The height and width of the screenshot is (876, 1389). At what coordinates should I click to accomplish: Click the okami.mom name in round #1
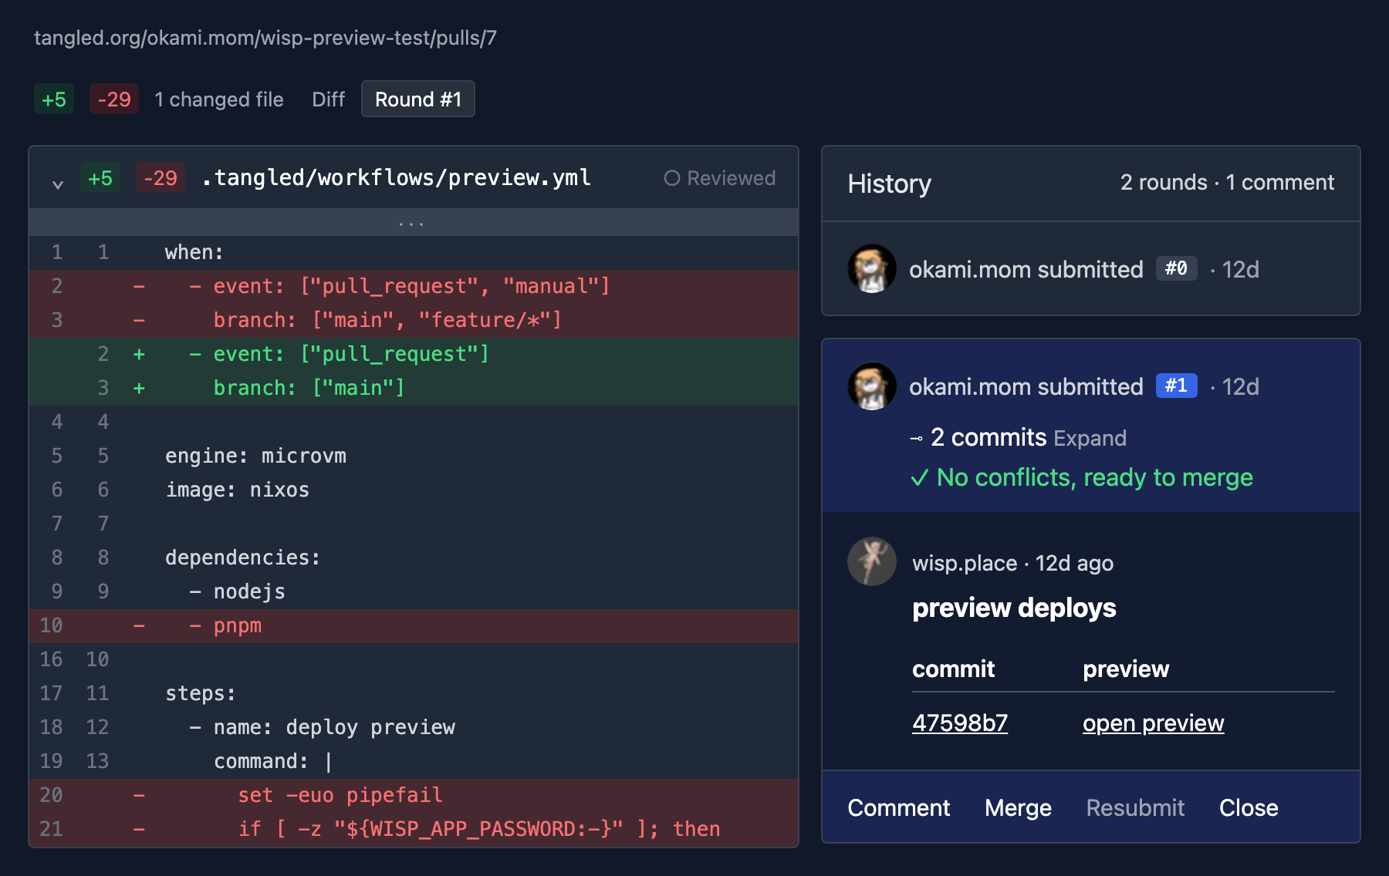coord(970,386)
